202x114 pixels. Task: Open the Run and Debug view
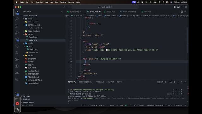(17, 33)
